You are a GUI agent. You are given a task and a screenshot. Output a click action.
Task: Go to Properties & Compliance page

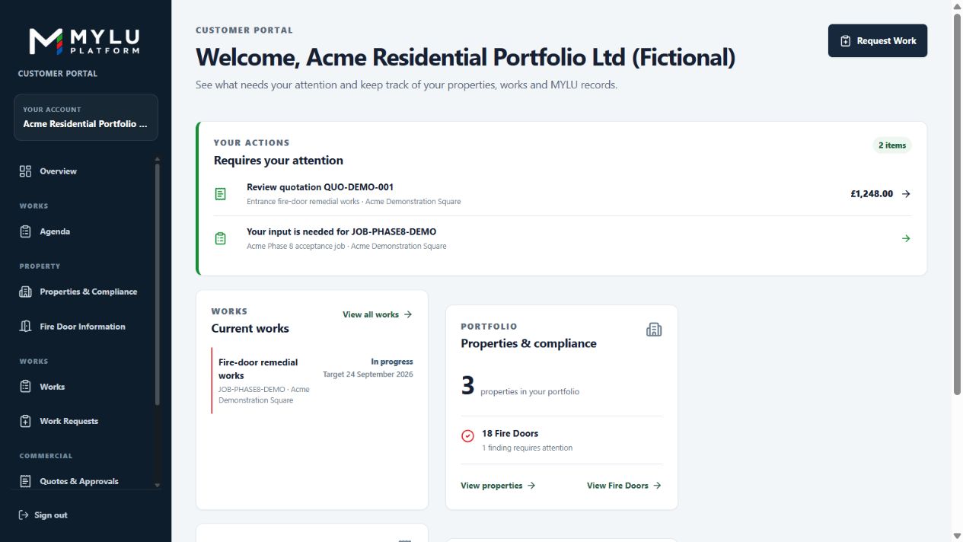click(86, 292)
